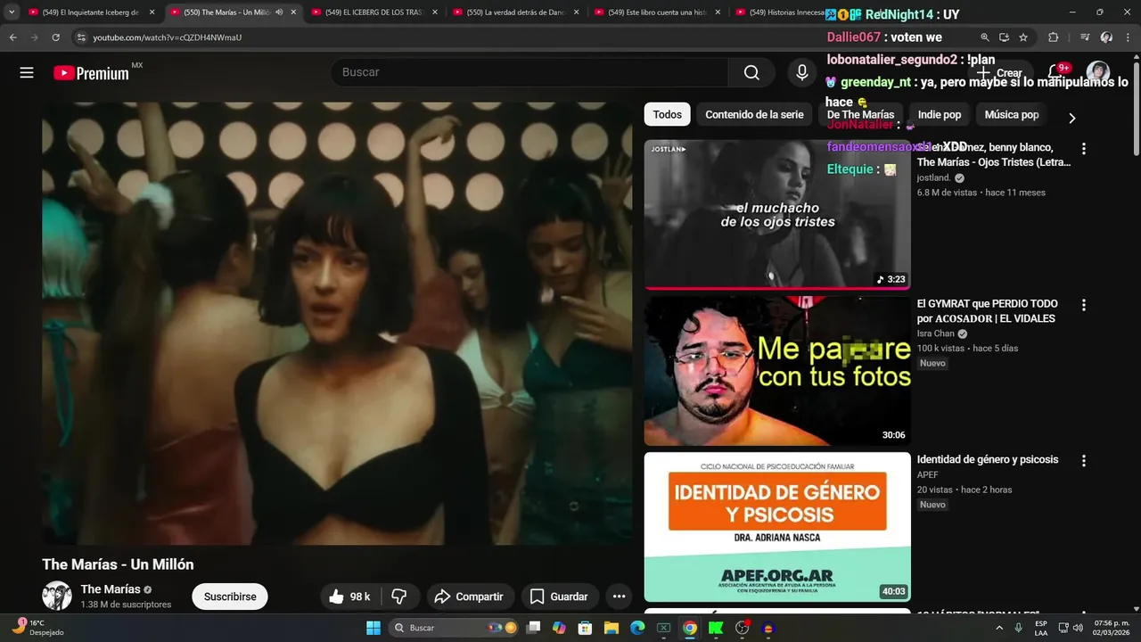
Task: Click the Guardar button
Action: (x=560, y=597)
